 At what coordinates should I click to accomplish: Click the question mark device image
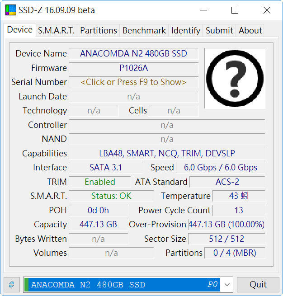click(235, 78)
